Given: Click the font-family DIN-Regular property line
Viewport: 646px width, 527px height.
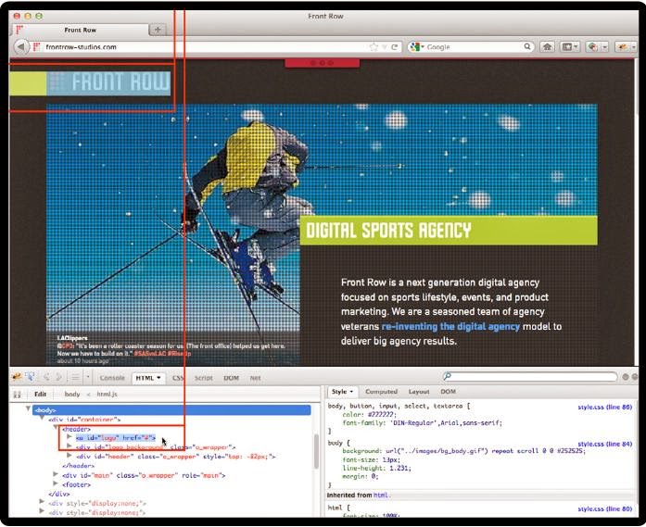Looking at the screenshot, I should coord(423,423).
